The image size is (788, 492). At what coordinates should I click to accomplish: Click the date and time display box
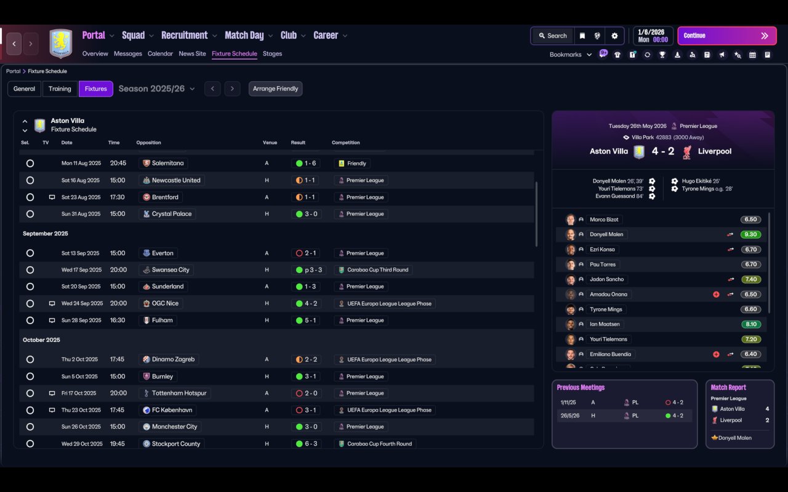coord(653,36)
